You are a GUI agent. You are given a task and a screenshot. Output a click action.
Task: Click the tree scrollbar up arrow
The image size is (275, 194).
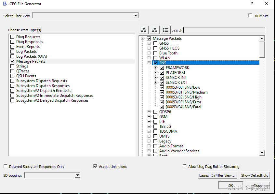tap(262, 38)
